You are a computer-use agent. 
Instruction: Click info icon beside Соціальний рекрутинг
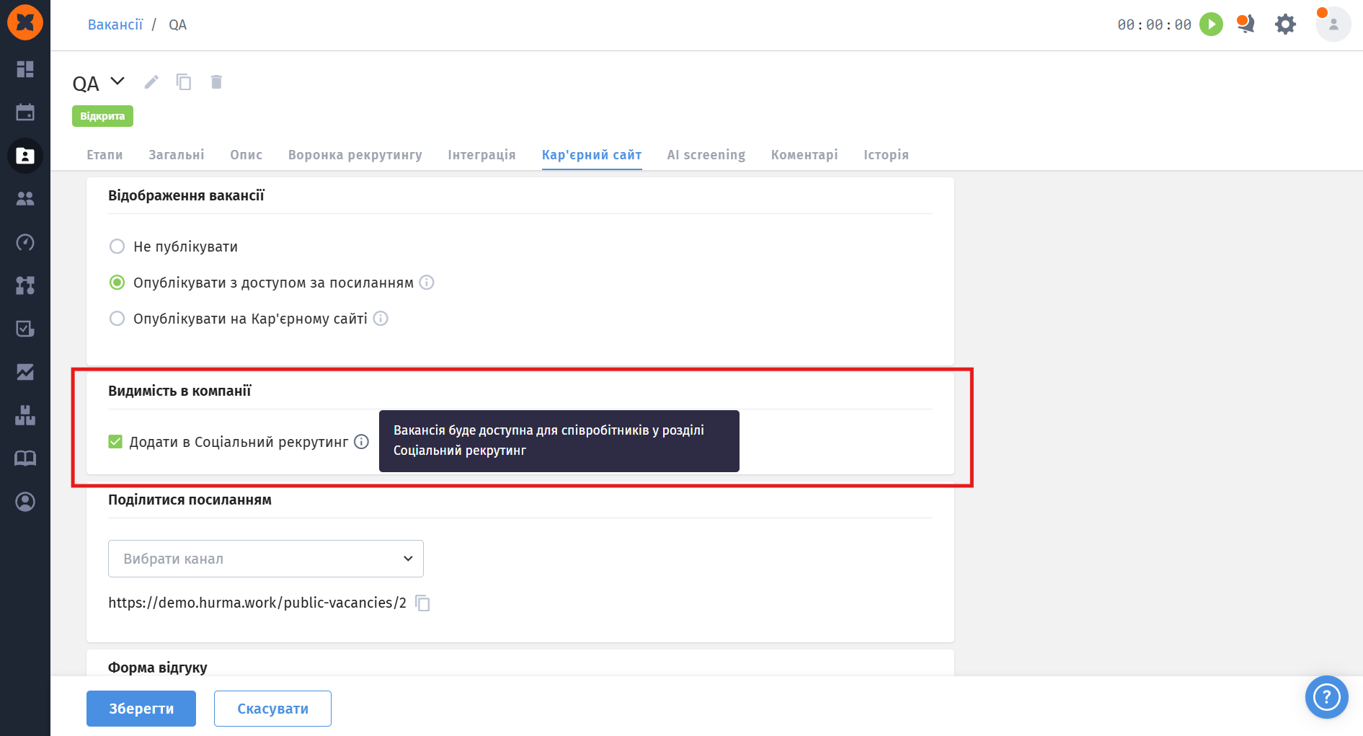(x=362, y=442)
